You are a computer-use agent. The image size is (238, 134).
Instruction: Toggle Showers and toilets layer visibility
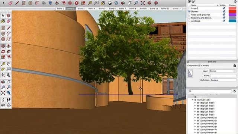click(x=224, y=17)
